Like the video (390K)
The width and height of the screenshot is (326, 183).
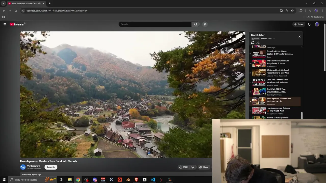[x=183, y=167]
